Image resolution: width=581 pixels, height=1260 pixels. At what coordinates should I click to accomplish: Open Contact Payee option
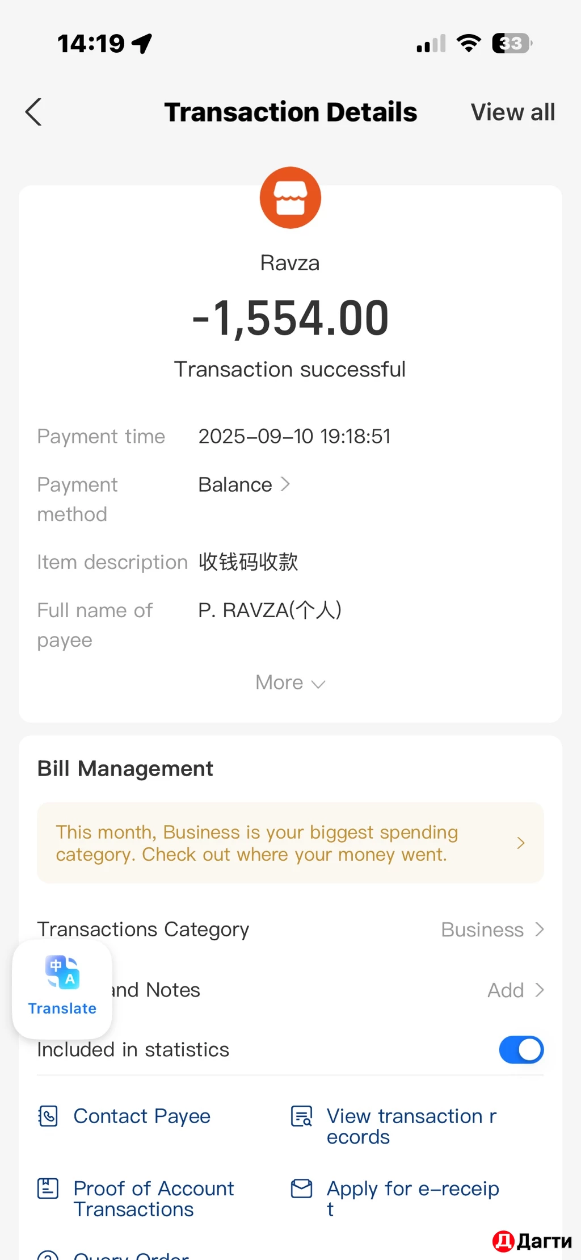click(x=142, y=1116)
